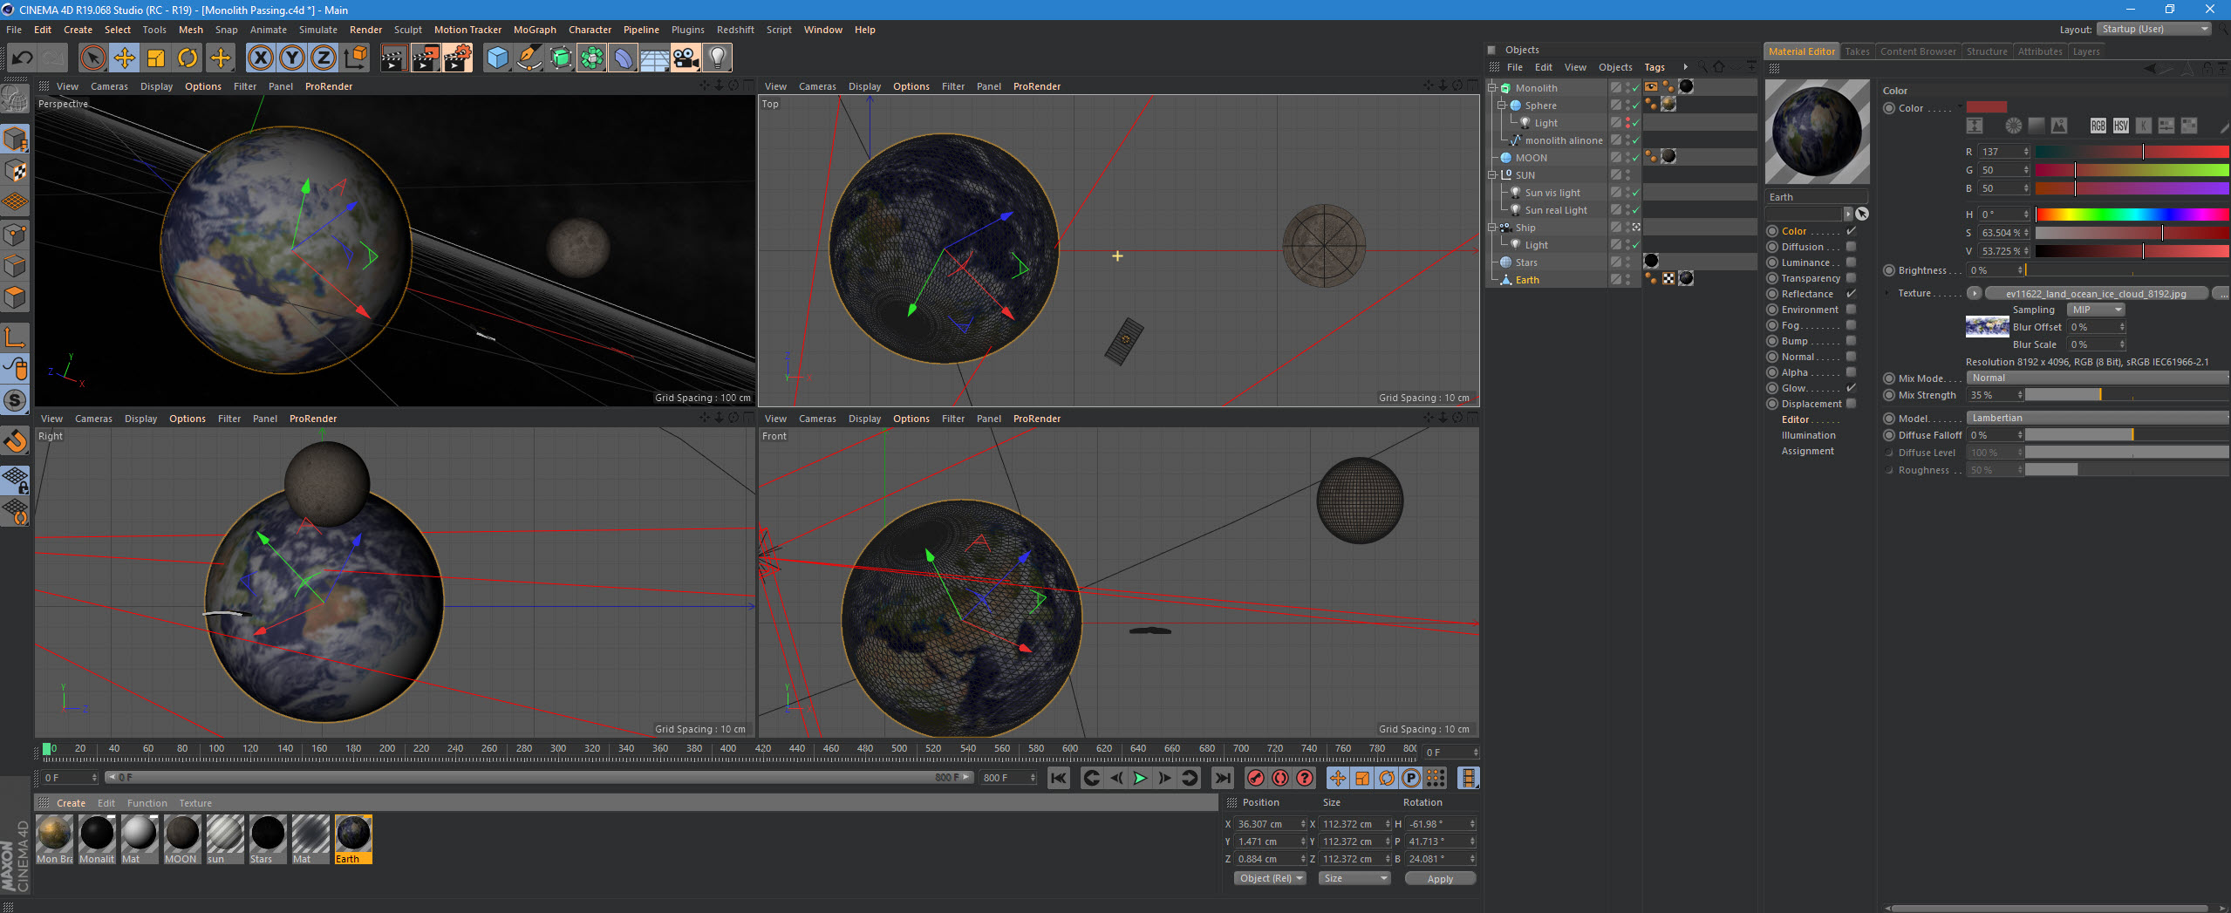Open the Model Lambertian dropdown

[2098, 418]
